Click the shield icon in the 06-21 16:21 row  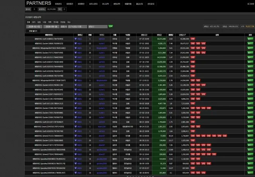76,71
